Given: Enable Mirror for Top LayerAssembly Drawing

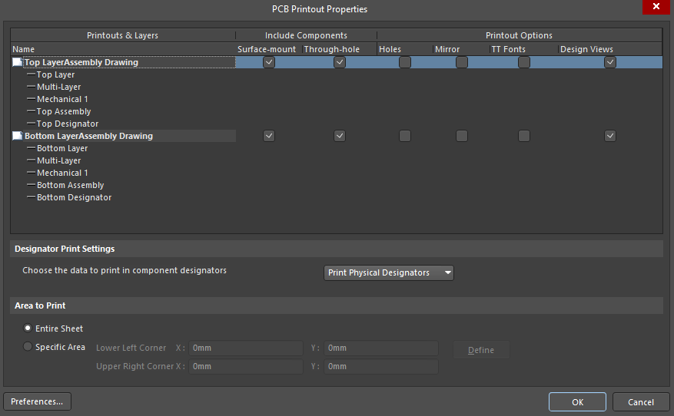Looking at the screenshot, I should (x=462, y=62).
